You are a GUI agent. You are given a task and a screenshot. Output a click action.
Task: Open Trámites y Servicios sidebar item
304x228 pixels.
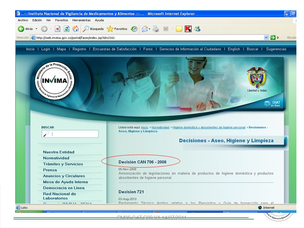(x=63, y=164)
